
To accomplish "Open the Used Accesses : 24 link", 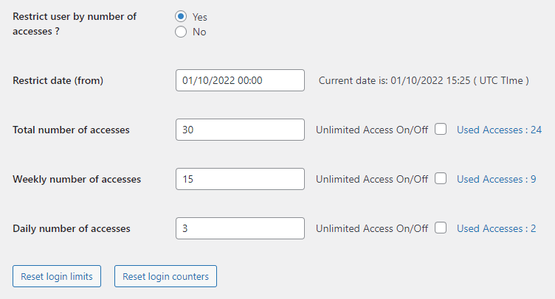I will click(499, 130).
